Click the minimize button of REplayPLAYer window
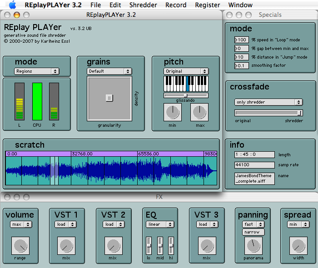318x268 pixels. 17,15
